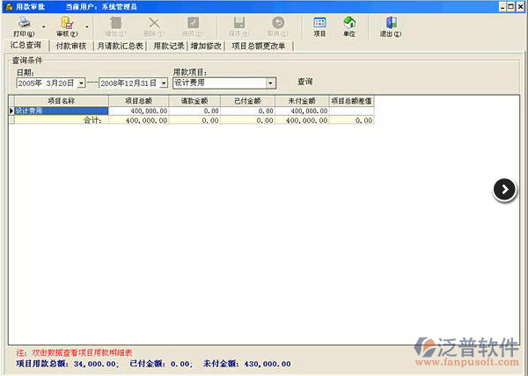
Task: Click the 合计 row 项目总额差值 0.00
Action: (x=364, y=120)
